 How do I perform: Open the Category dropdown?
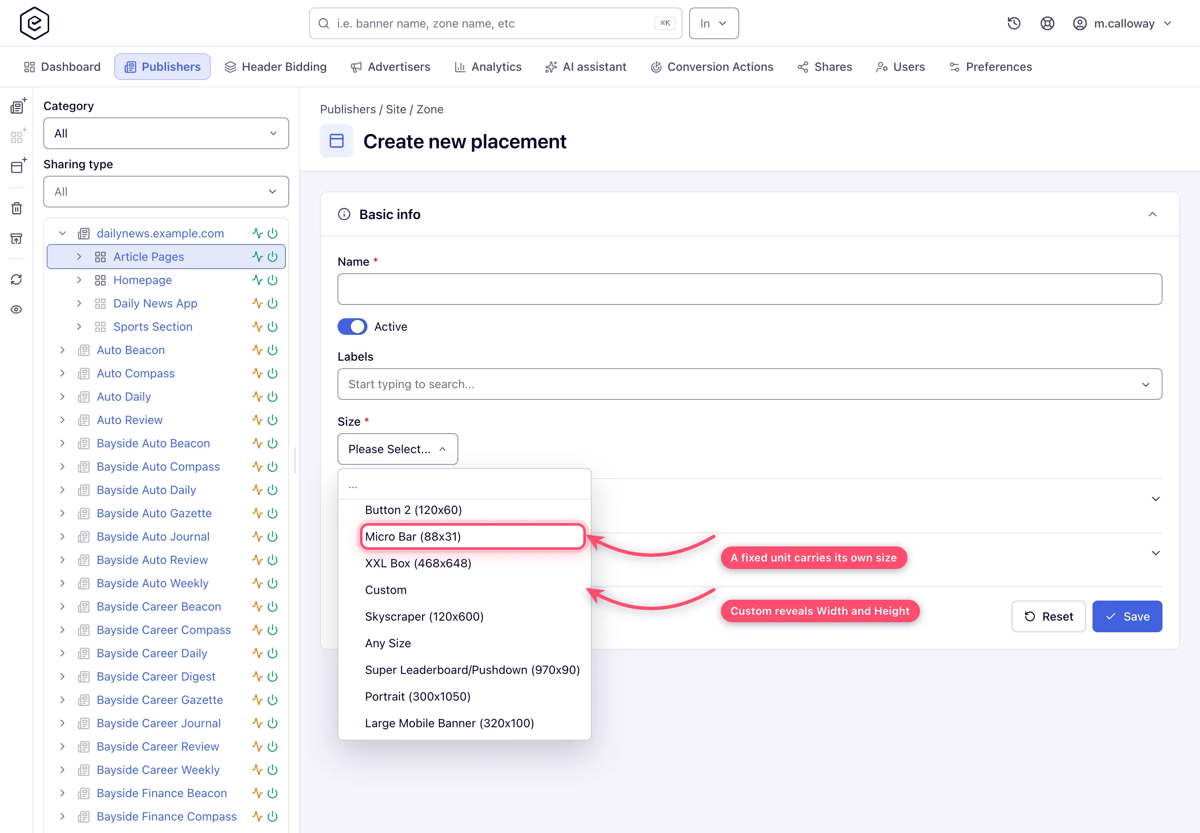click(x=166, y=134)
